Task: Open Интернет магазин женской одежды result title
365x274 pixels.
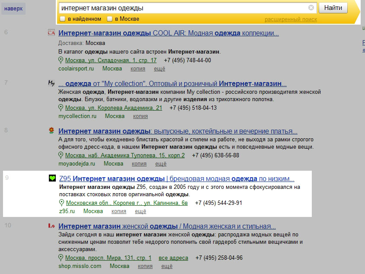Action: (167, 226)
